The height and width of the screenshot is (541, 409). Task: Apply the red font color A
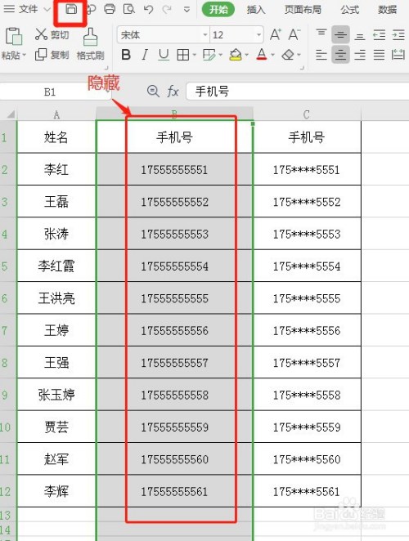262,55
